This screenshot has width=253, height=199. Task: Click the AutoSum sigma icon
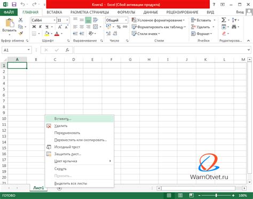click(224, 20)
